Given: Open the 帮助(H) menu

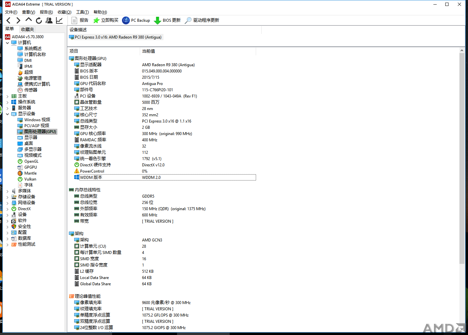Looking at the screenshot, I should click(100, 12).
